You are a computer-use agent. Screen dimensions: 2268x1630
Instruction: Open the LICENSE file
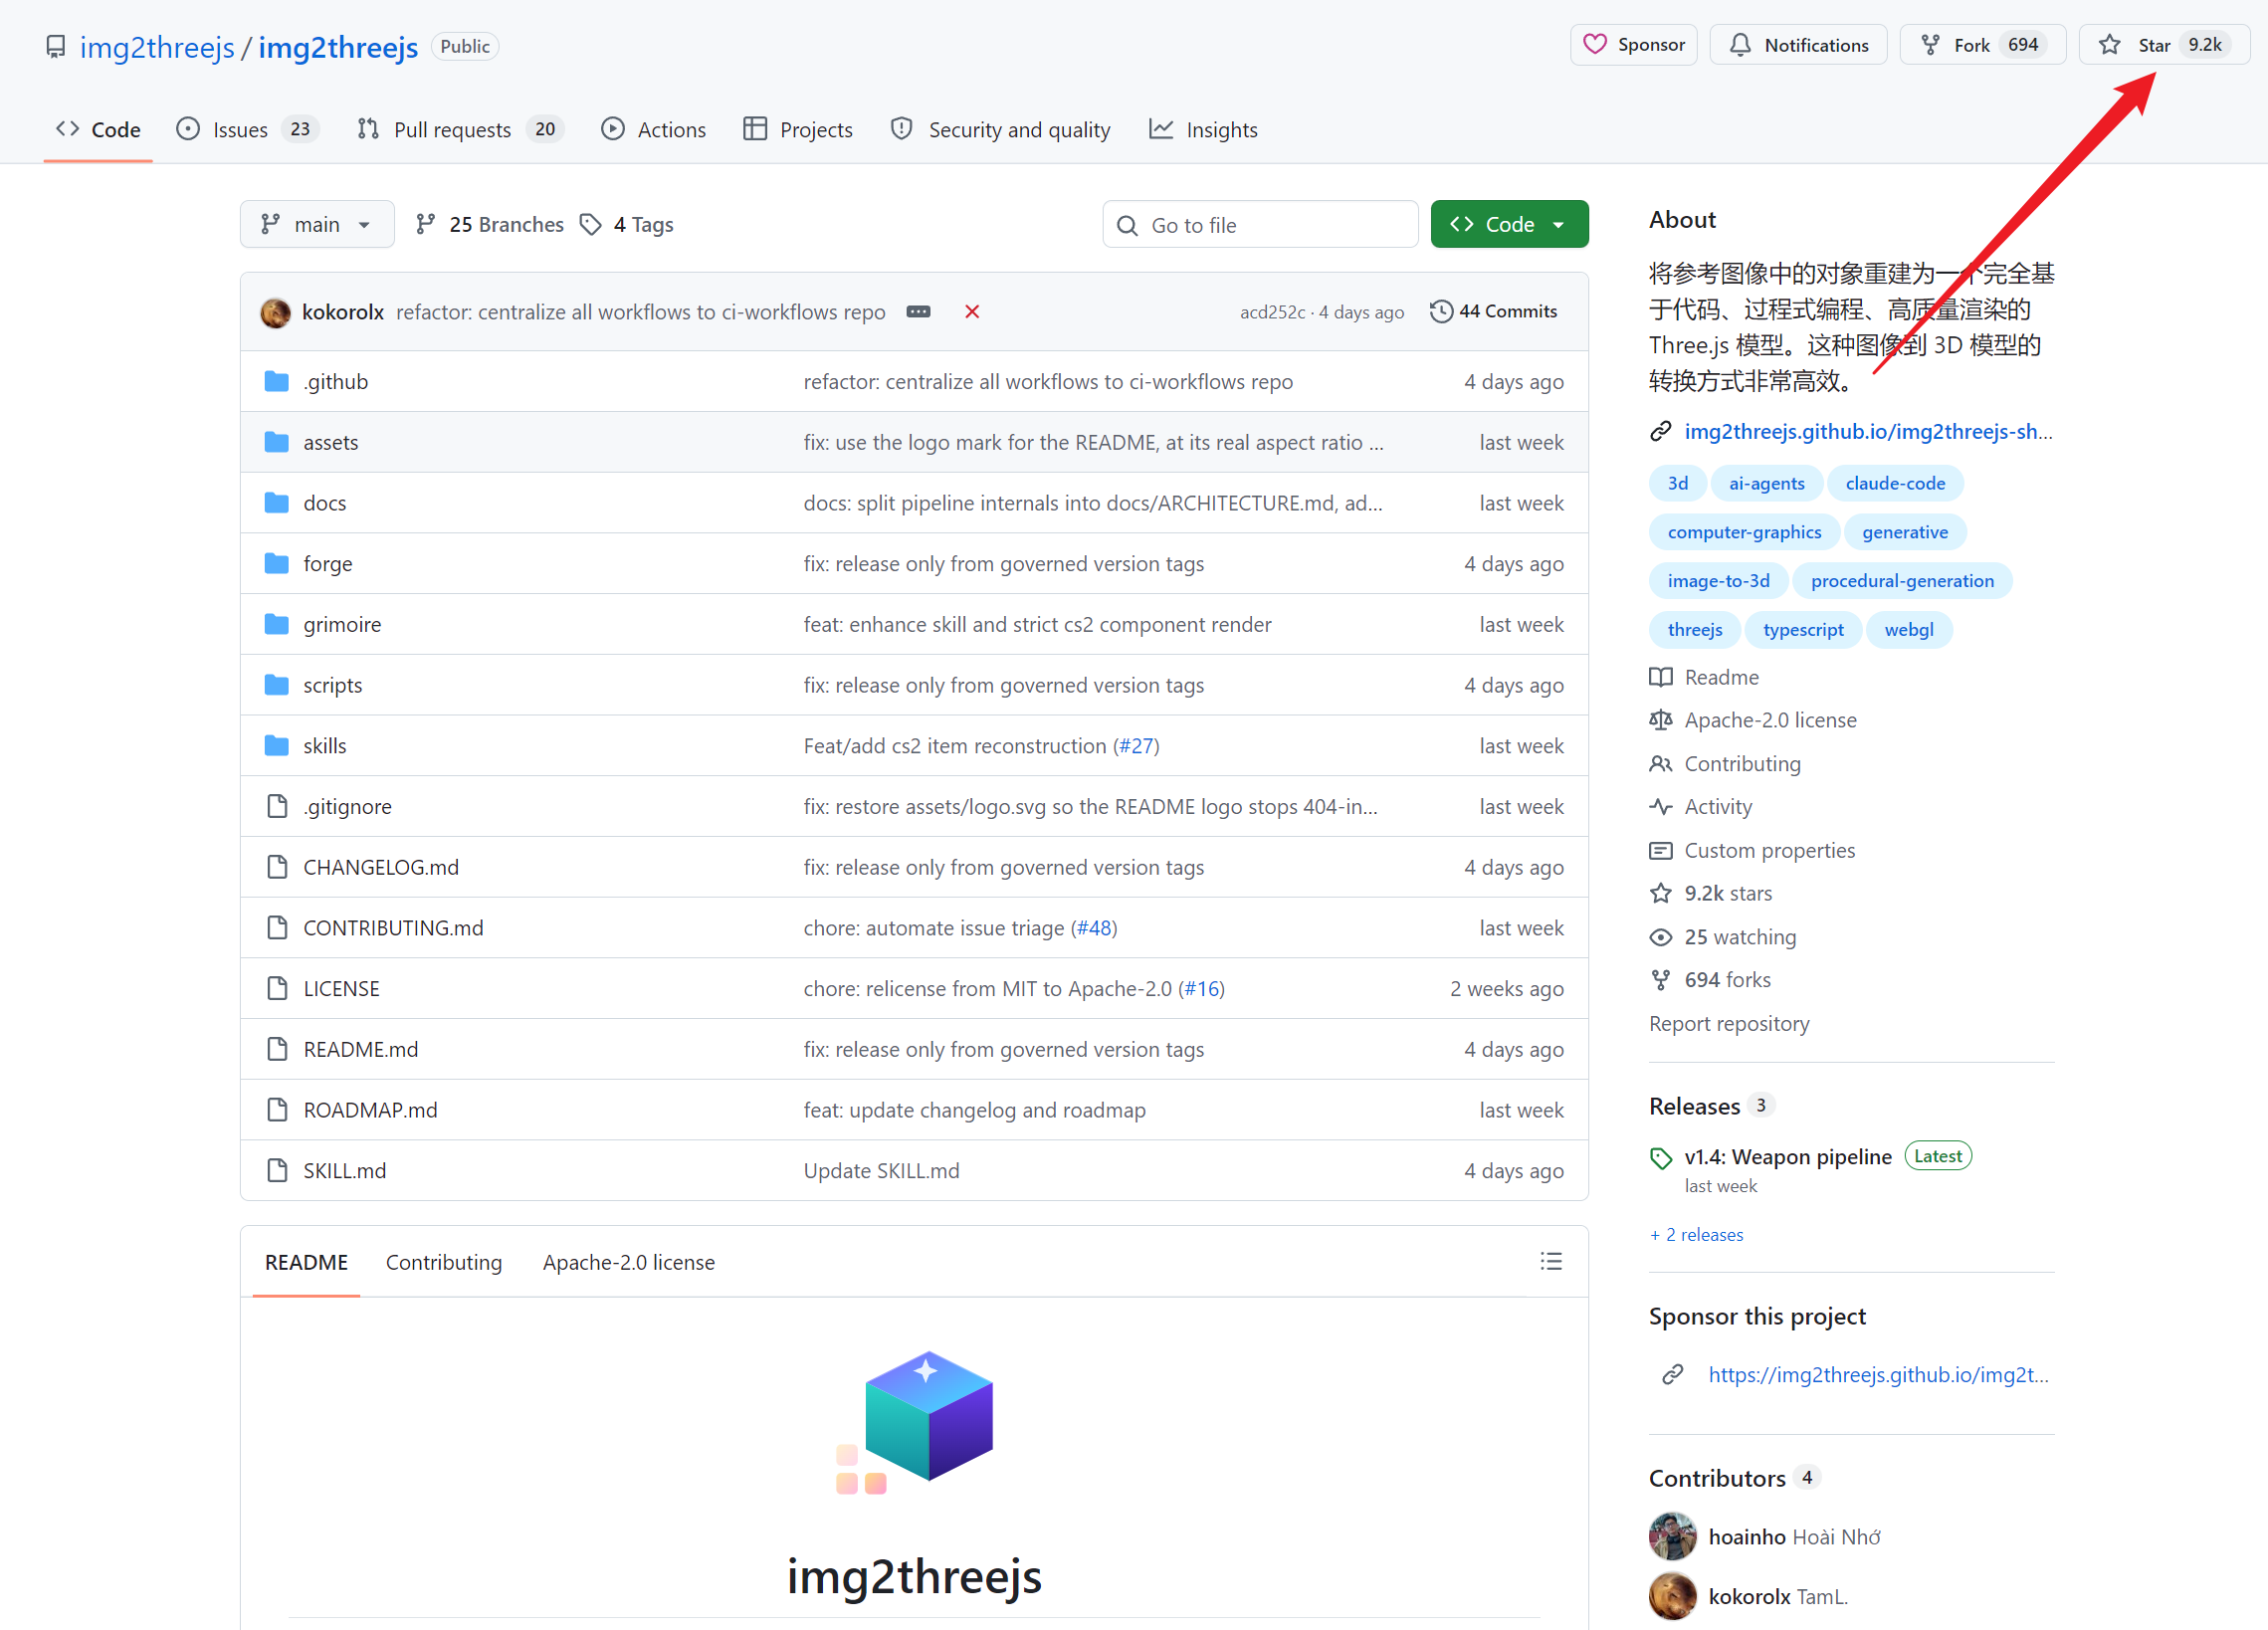(x=342, y=988)
